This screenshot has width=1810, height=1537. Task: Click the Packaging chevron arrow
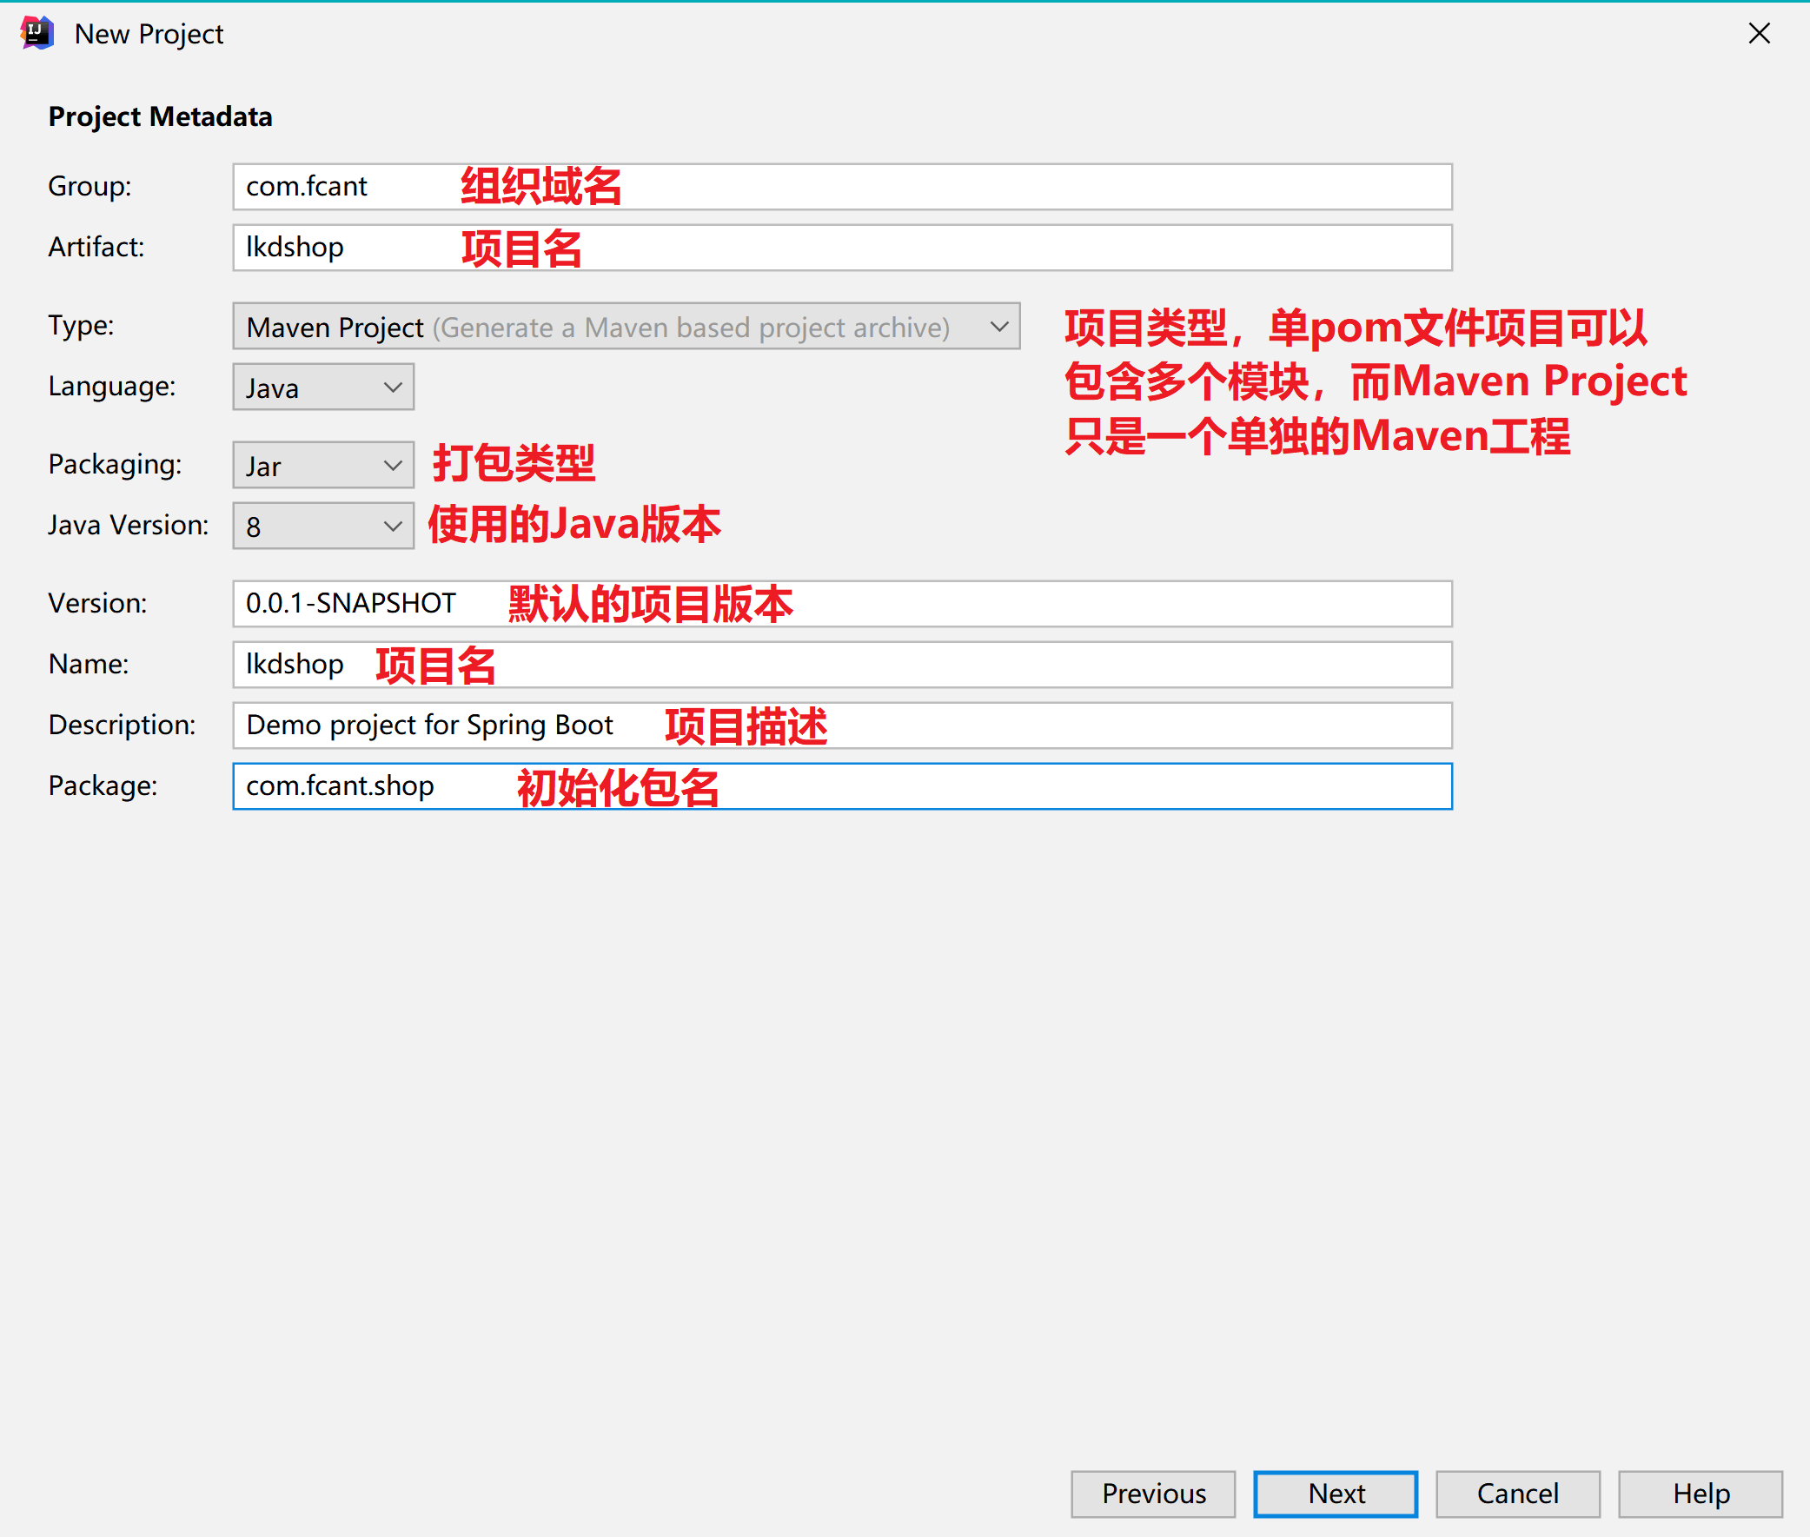[x=393, y=466]
